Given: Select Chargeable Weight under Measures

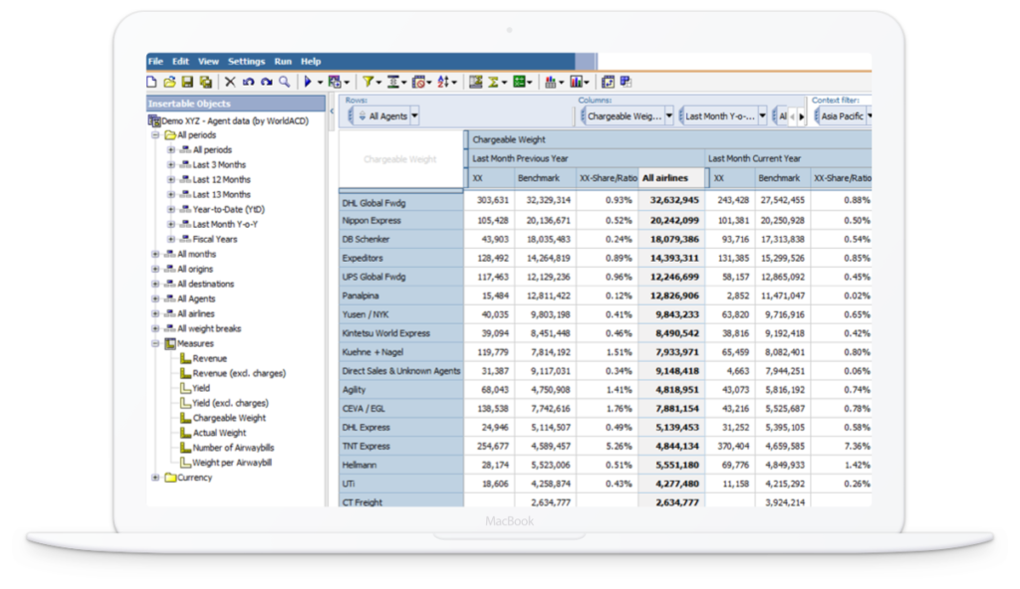Looking at the screenshot, I should 229,418.
